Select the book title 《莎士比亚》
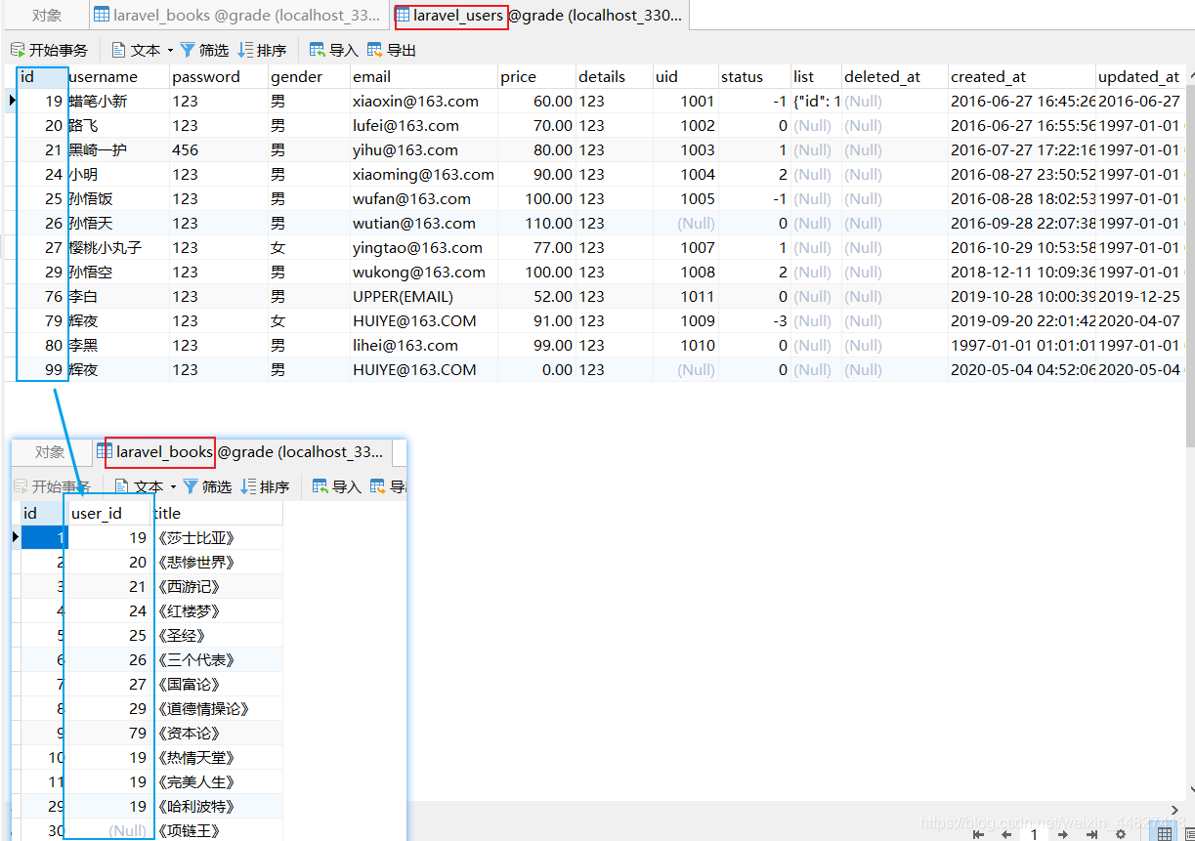This screenshot has width=1195, height=841. pyautogui.click(x=217, y=537)
